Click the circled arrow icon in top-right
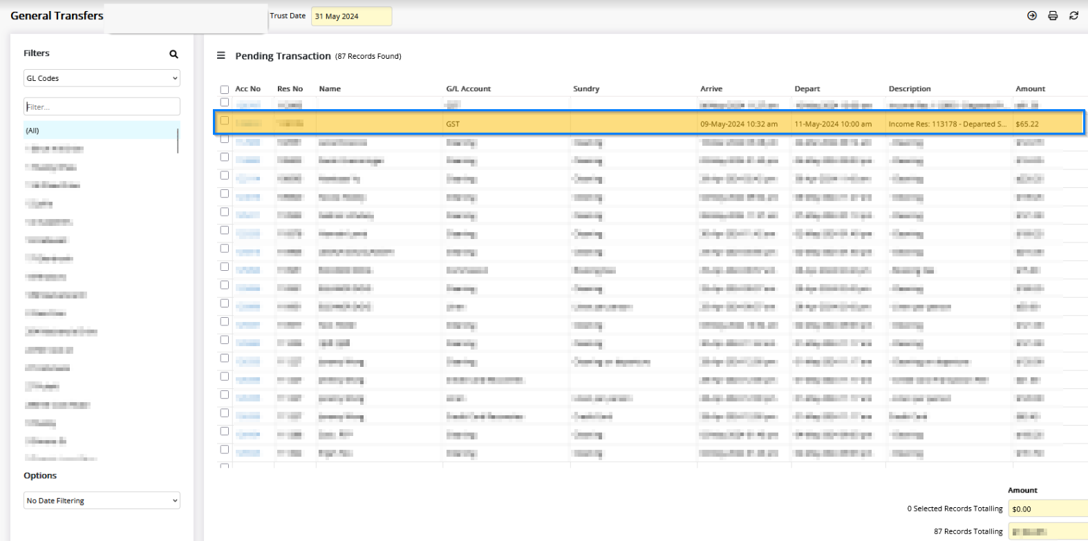Image resolution: width=1088 pixels, height=541 pixels. tap(1031, 15)
